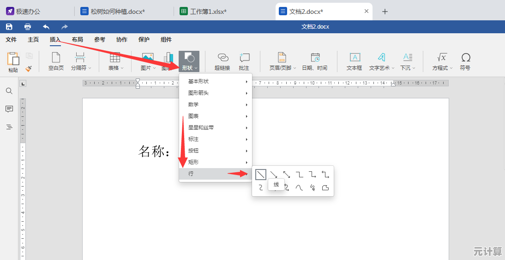Viewport: 505px width, 260px height.
Task: Switch to the 布局 ribbon tab
Action: click(78, 40)
